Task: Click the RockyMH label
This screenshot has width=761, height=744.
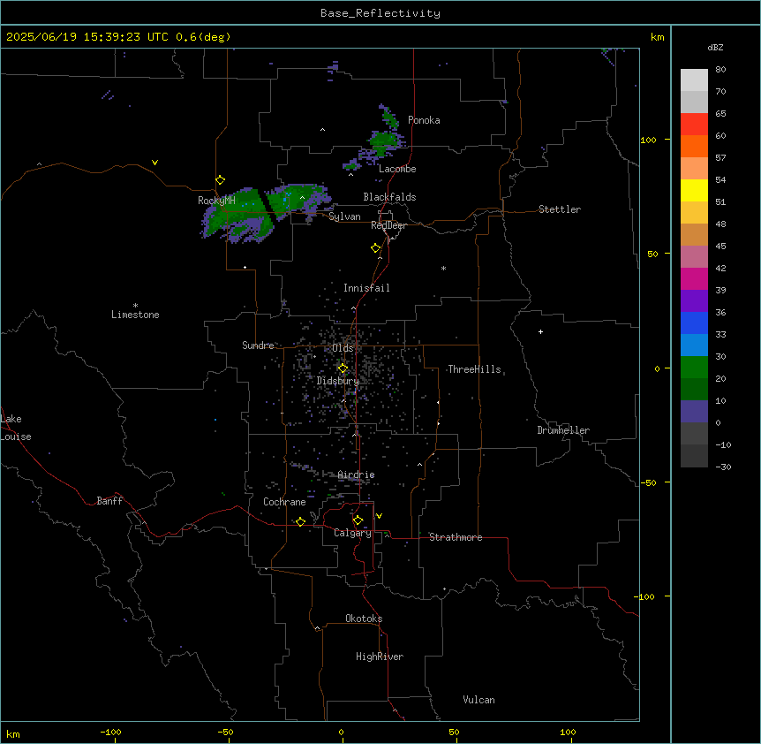Action: pyautogui.click(x=216, y=201)
